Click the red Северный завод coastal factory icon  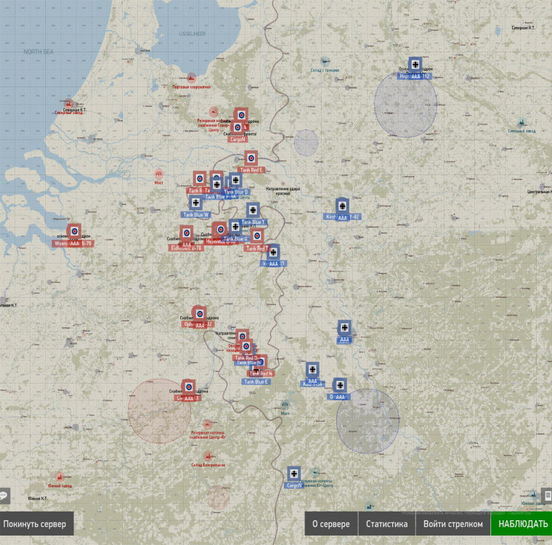coord(69,104)
